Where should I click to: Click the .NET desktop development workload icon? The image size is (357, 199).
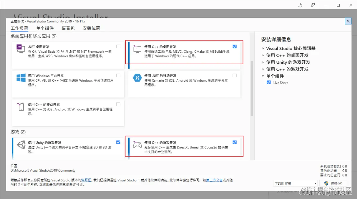[21, 49]
